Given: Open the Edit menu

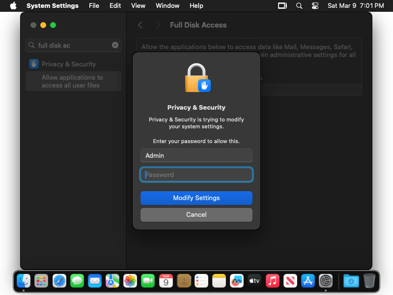Looking at the screenshot, I should (115, 6).
